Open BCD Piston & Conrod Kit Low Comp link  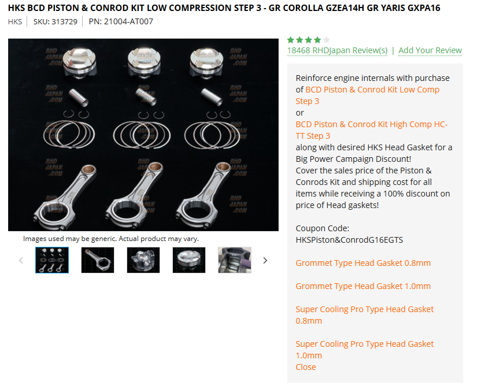pos(368,95)
